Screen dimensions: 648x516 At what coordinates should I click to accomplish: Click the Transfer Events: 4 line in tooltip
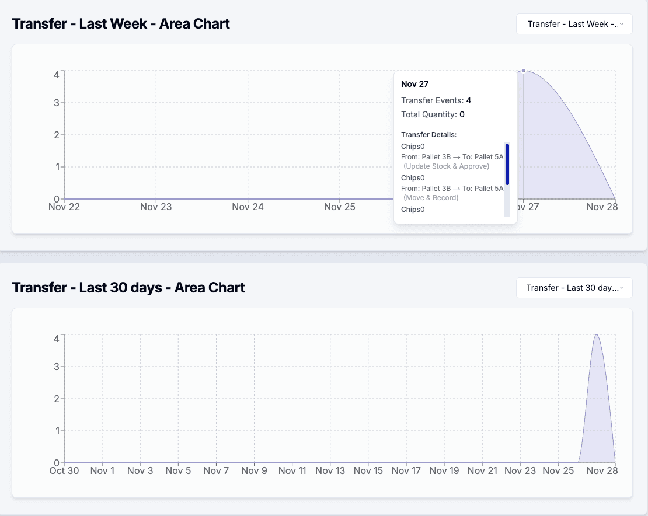pos(436,100)
